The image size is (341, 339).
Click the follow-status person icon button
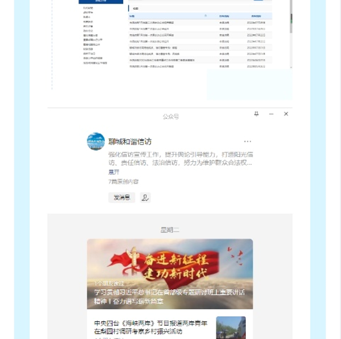click(x=145, y=197)
